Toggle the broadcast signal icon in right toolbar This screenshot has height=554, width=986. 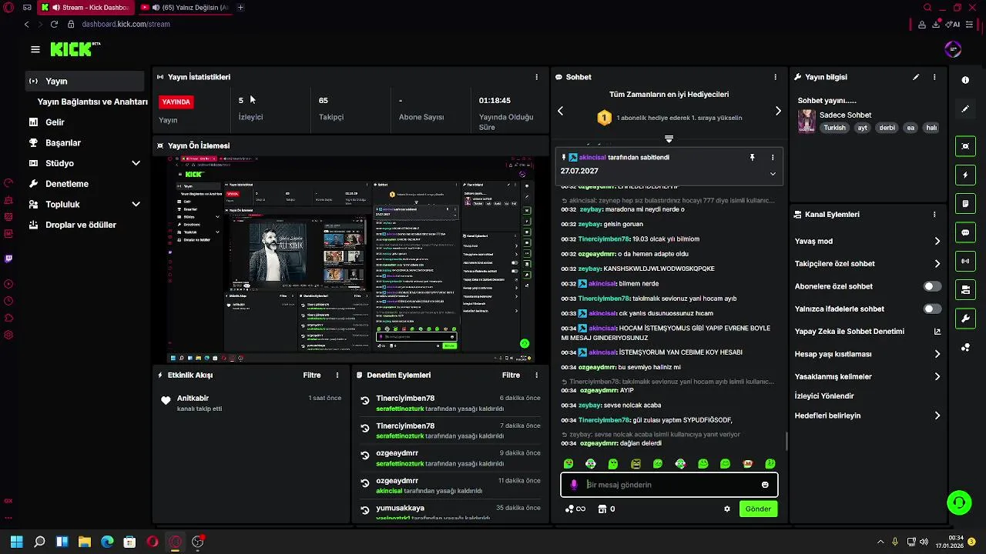pos(965,261)
